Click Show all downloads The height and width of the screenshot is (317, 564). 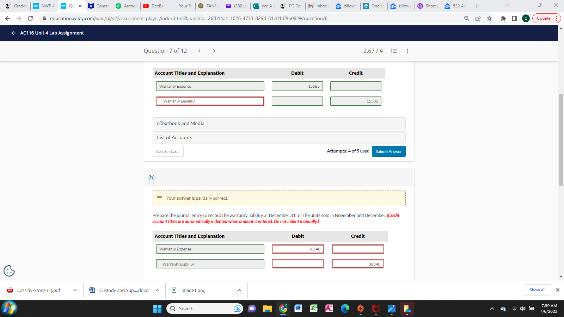[537, 290]
